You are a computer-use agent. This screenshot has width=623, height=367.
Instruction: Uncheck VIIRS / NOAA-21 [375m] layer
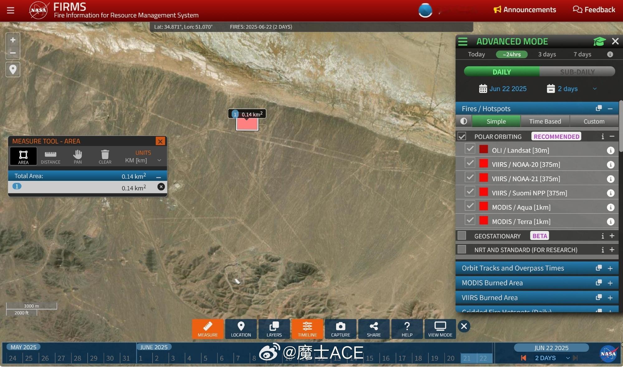tap(470, 177)
